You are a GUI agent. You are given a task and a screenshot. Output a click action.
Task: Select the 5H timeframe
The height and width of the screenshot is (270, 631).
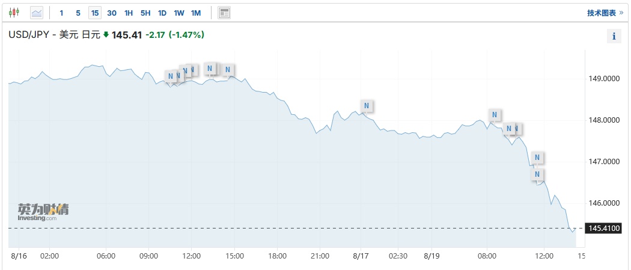click(145, 13)
